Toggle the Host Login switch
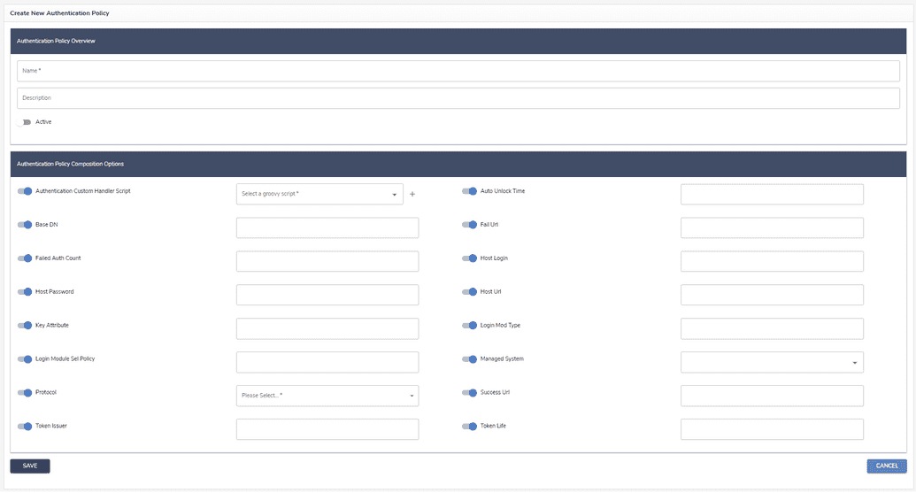The image size is (916, 493). click(x=470, y=258)
